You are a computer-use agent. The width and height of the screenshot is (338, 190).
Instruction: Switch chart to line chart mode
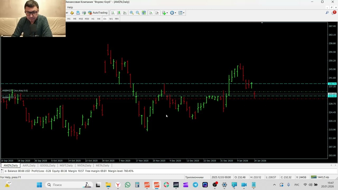(x=125, y=13)
